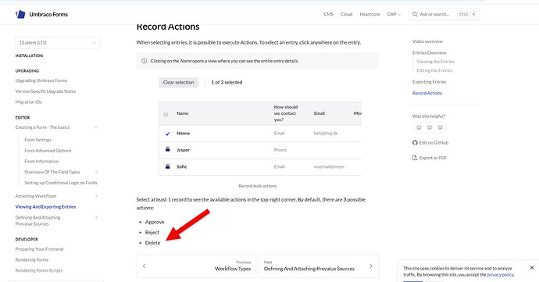
Task: Click the right arrow on the Next card
Action: point(370,266)
